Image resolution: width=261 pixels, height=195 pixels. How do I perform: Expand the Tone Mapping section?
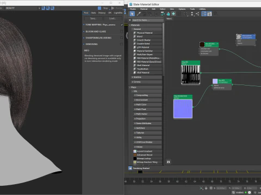[x=84, y=25]
